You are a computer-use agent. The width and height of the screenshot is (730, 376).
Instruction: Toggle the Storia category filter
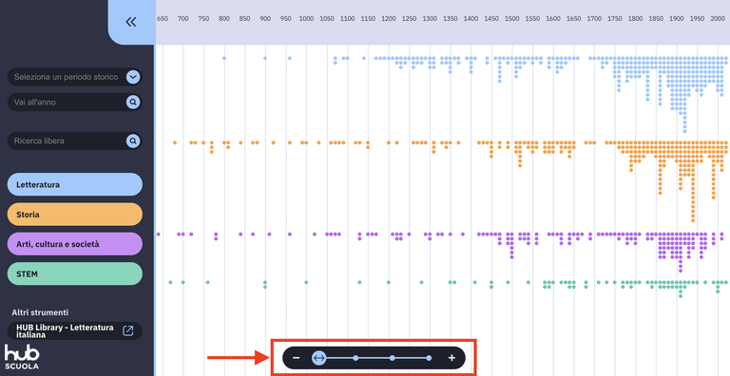click(x=74, y=215)
